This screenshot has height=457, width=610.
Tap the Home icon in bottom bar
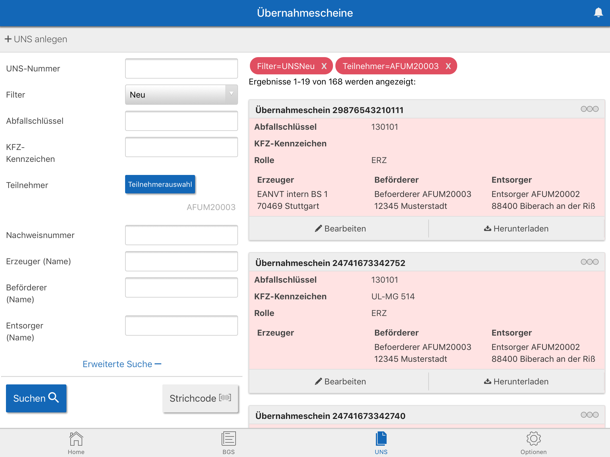[x=76, y=439]
